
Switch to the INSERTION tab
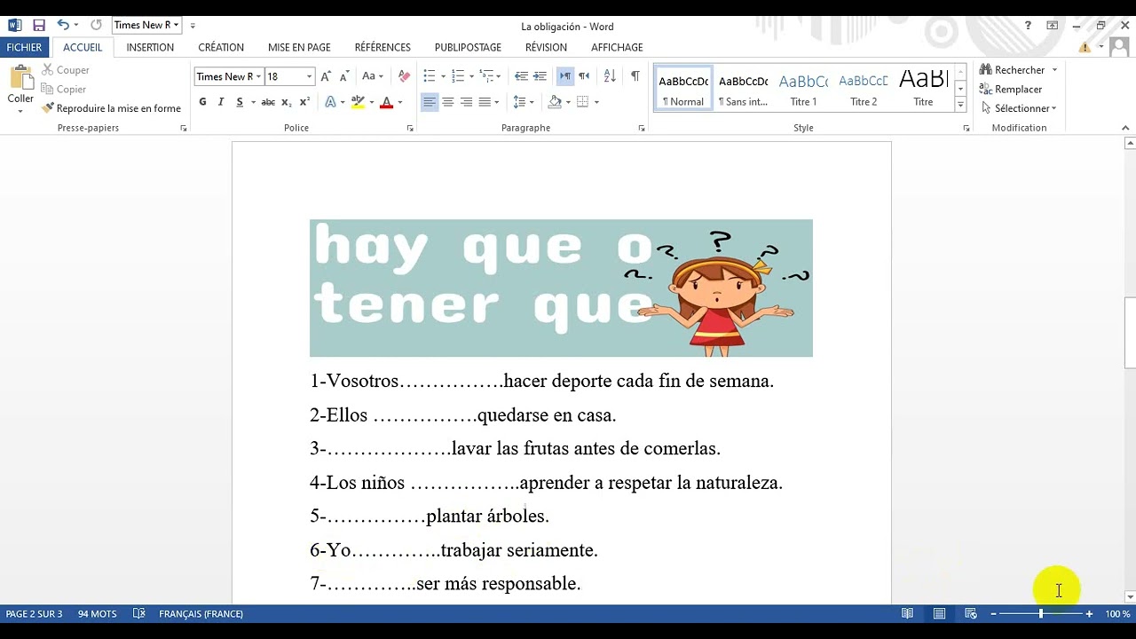tap(150, 47)
